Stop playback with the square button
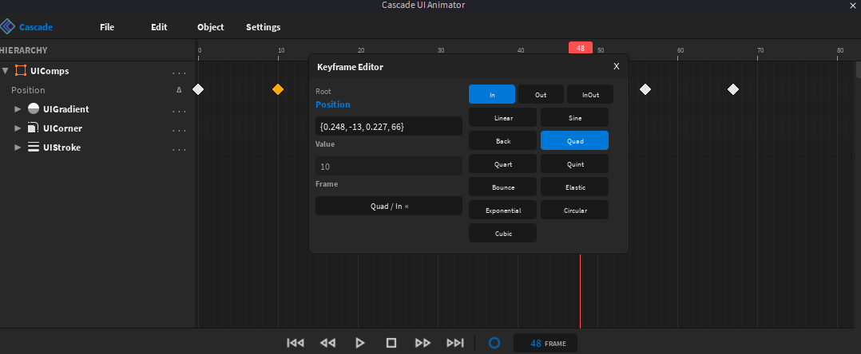Screen dimensions: 861x354 [x=391, y=343]
